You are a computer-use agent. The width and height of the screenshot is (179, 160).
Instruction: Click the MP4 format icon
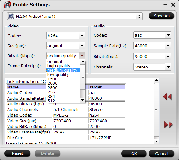coord(11,17)
